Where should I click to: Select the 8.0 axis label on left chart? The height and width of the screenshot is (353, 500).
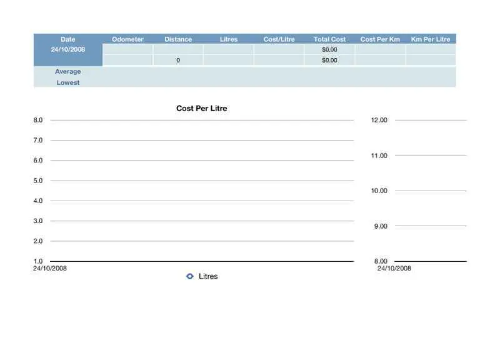pyautogui.click(x=38, y=120)
